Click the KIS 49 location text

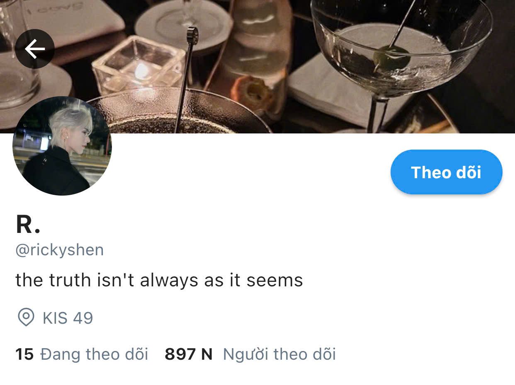pyautogui.click(x=68, y=318)
